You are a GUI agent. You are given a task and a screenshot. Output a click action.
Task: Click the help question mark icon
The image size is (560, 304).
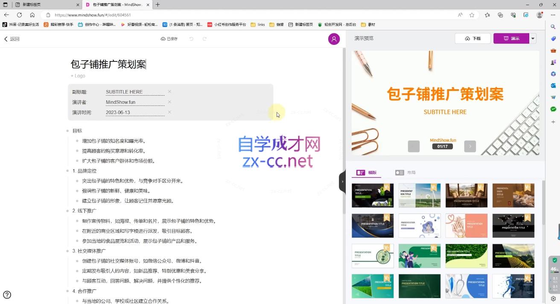pyautogui.click(x=7, y=295)
